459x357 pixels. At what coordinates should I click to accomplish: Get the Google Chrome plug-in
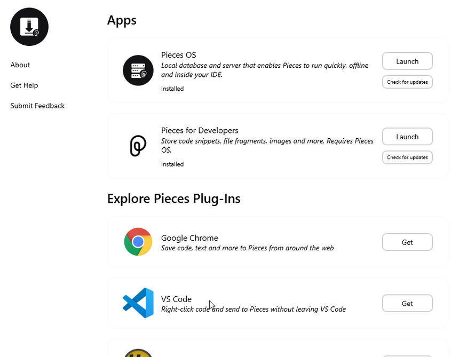407,242
